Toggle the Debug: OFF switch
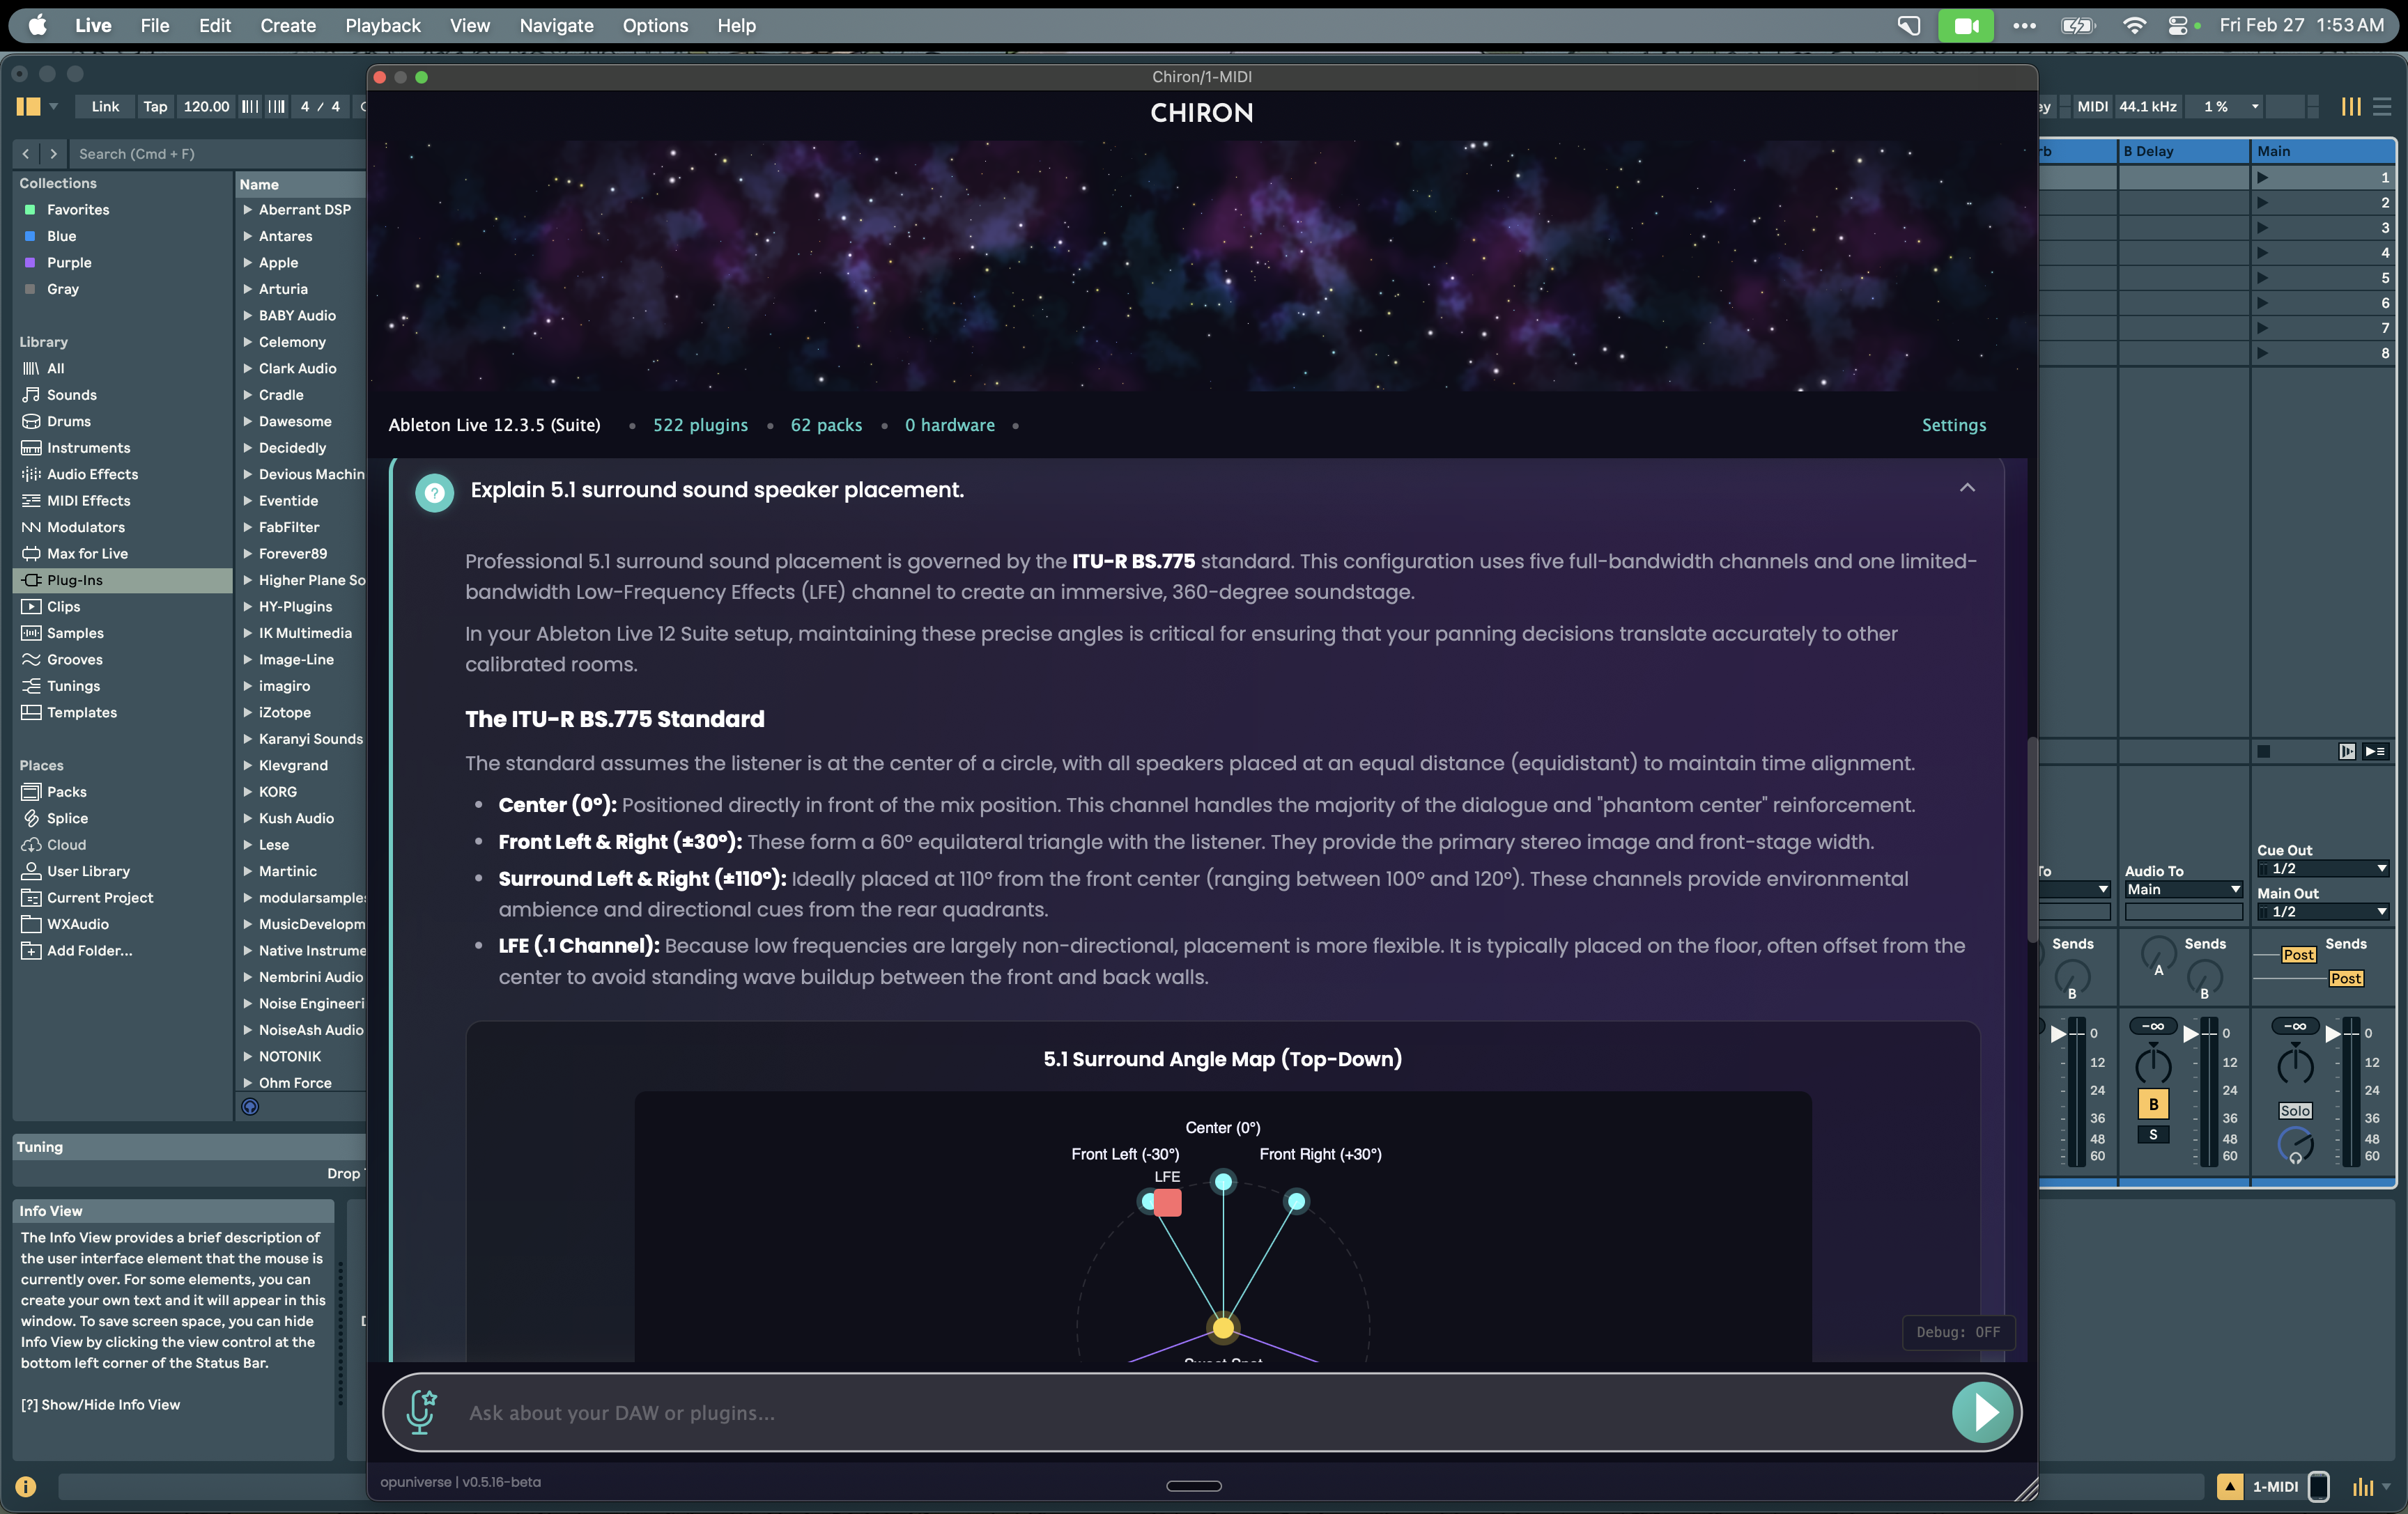The width and height of the screenshot is (2408, 1514). pos(1957,1332)
